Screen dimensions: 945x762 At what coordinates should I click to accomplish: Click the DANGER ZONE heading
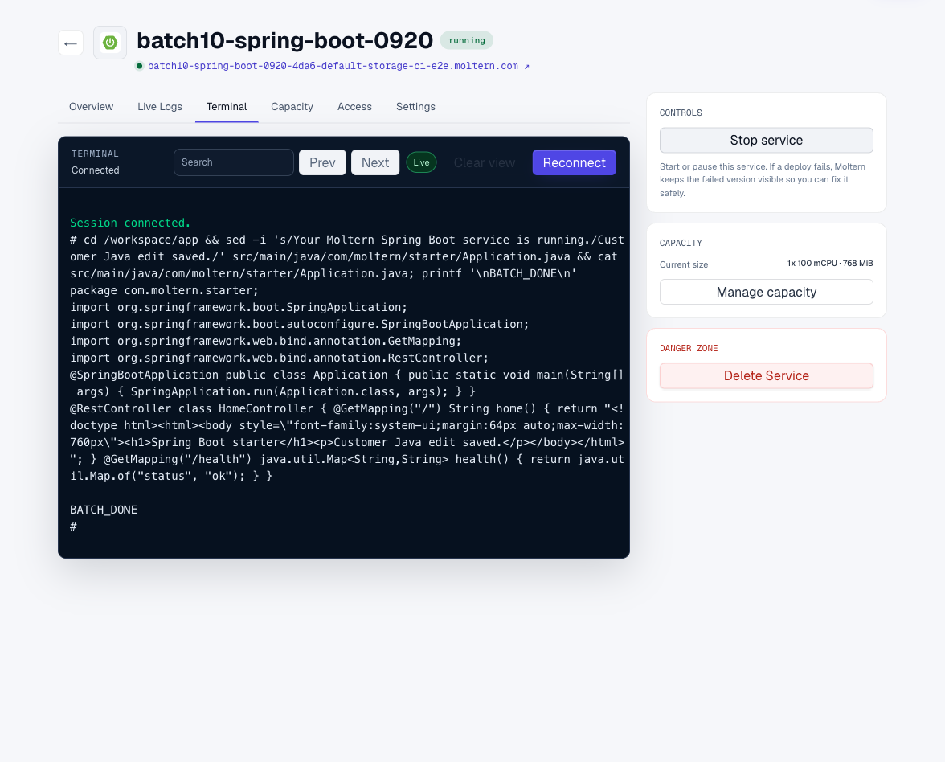click(x=688, y=349)
